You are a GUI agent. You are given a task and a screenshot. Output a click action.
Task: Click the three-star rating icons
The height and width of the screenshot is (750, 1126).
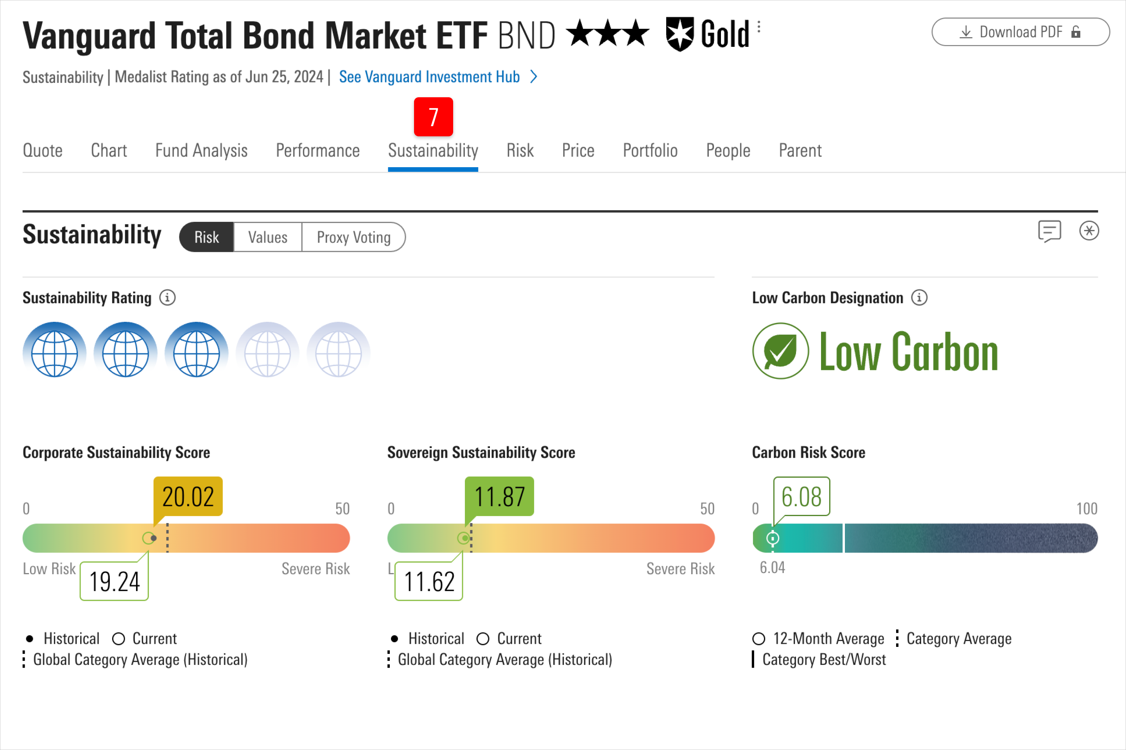click(x=608, y=32)
